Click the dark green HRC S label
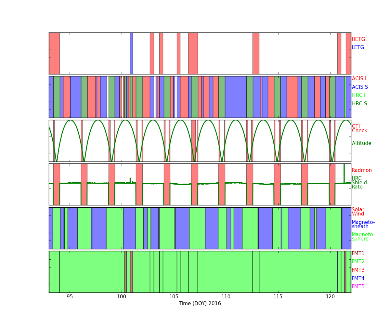 click(x=359, y=104)
